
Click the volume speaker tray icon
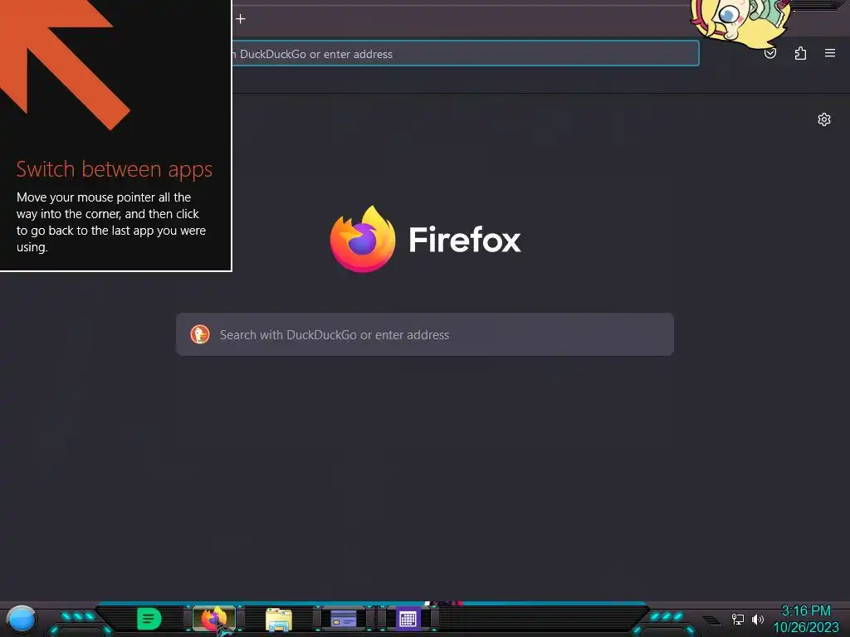pyautogui.click(x=757, y=619)
